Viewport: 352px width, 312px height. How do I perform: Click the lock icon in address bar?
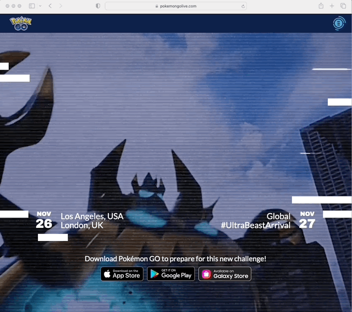pyautogui.click(x=157, y=6)
